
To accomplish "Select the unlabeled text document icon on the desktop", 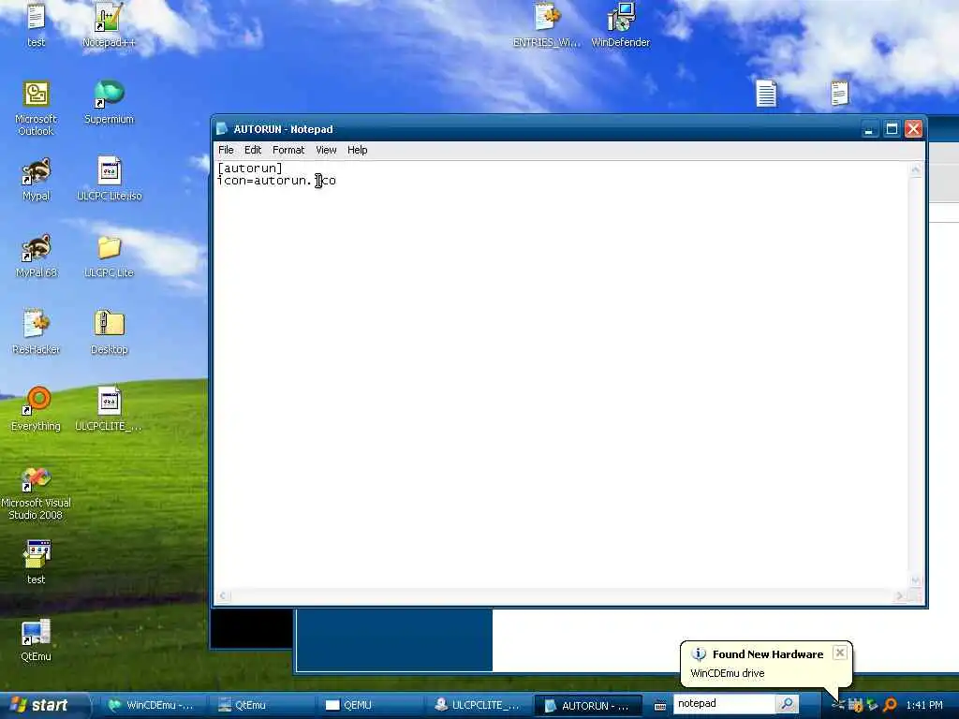I will 766,94.
